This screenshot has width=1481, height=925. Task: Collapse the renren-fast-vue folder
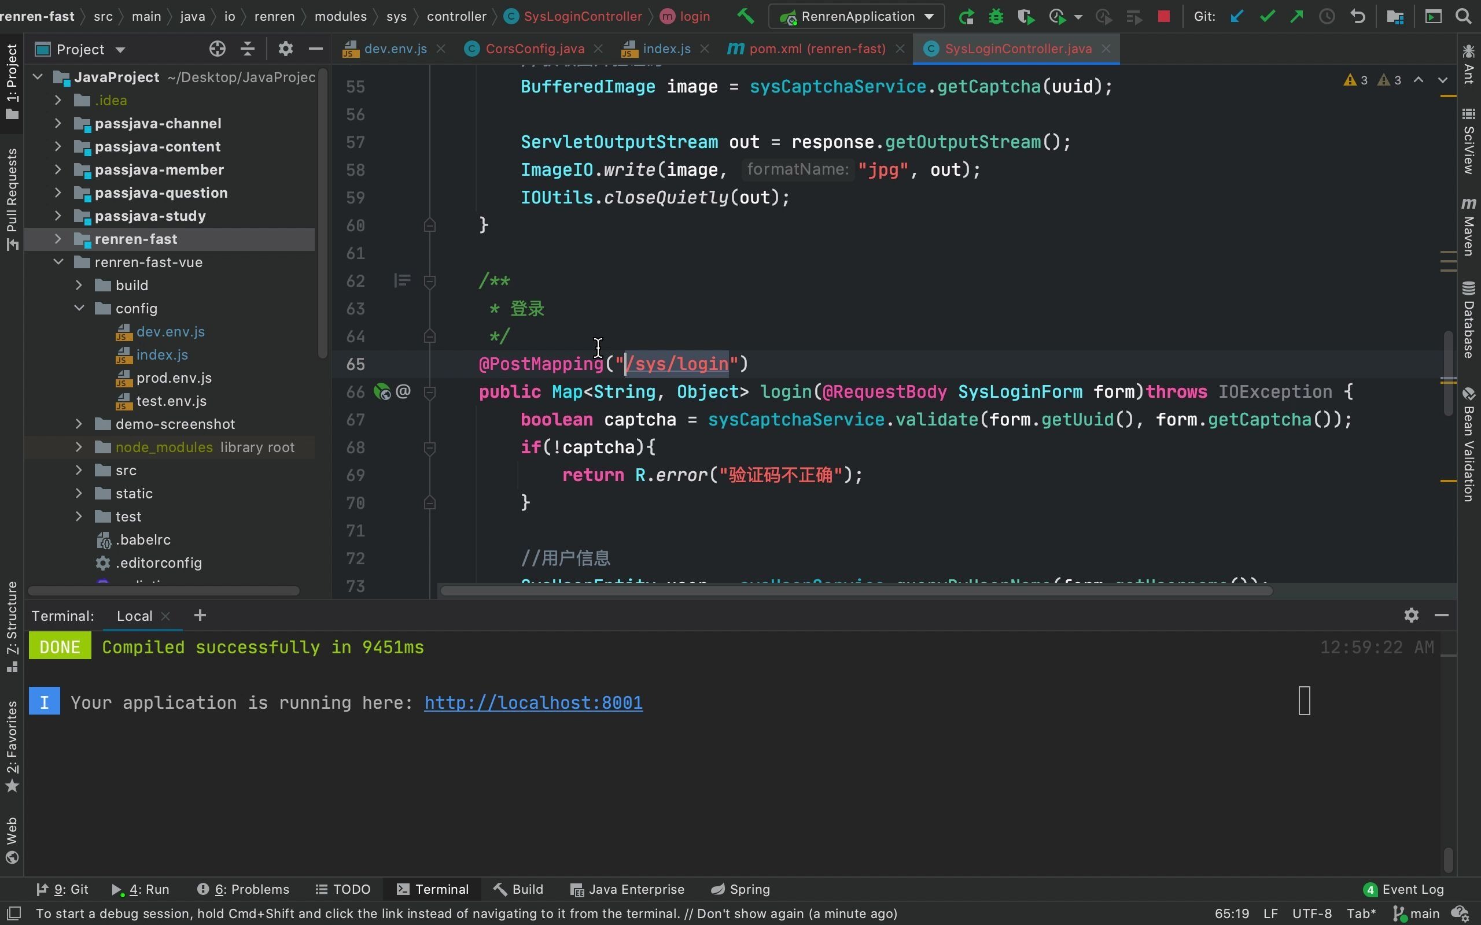pos(58,262)
